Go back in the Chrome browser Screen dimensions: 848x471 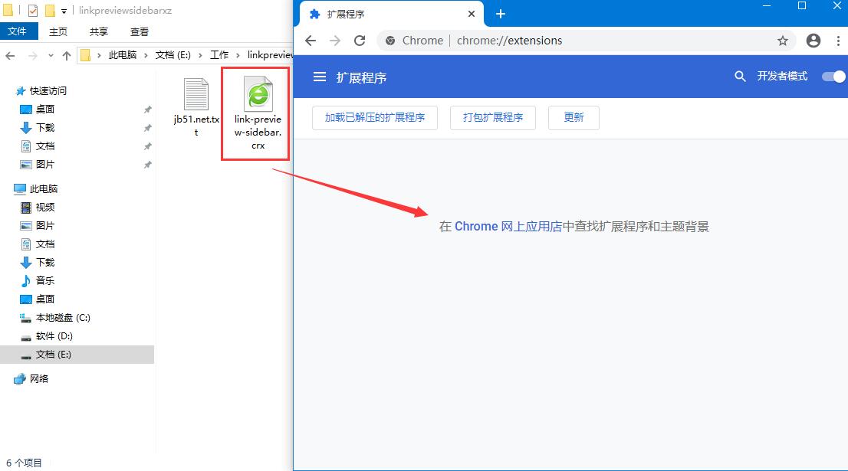point(311,41)
